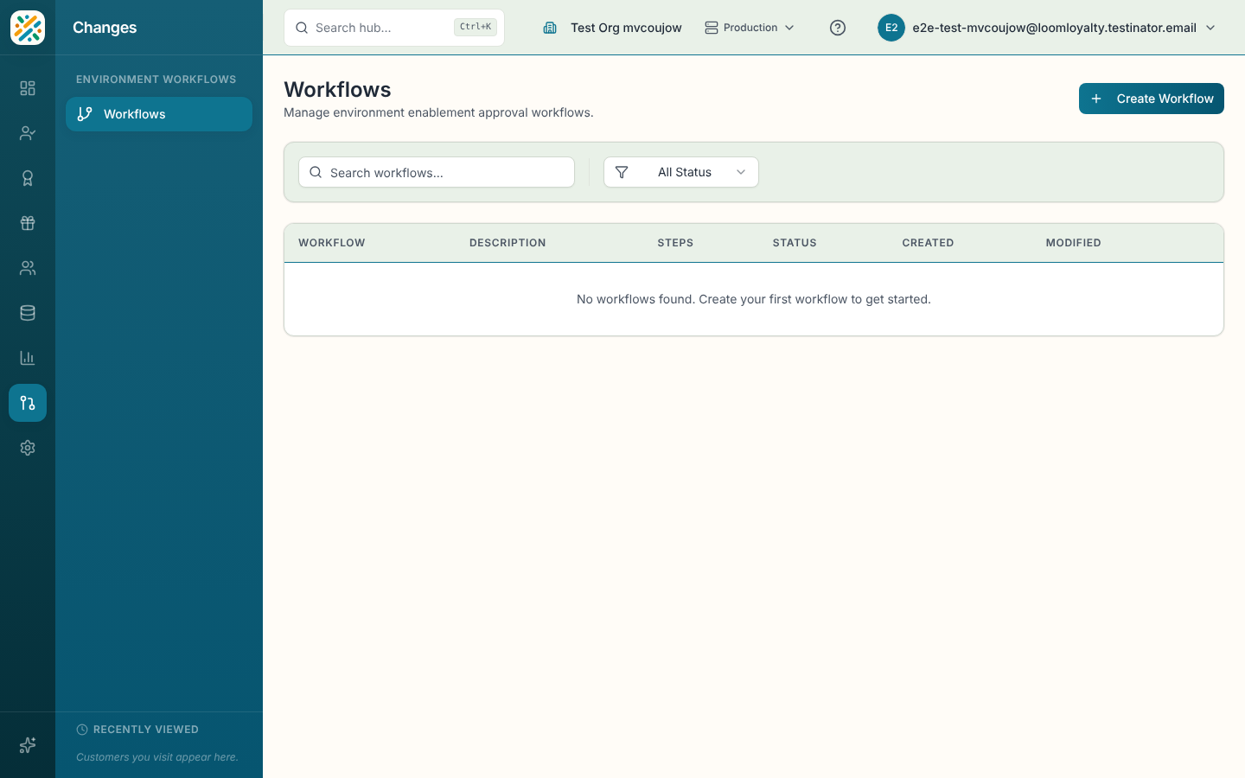Open the bar chart icon in the sidebar
Viewport: 1245px width, 778px height.
(x=28, y=358)
